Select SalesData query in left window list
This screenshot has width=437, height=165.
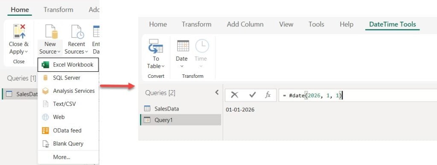[x=20, y=94]
